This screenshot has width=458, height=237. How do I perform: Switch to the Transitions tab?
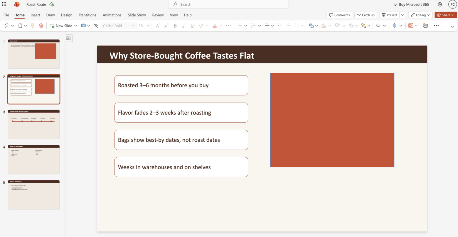point(87,15)
